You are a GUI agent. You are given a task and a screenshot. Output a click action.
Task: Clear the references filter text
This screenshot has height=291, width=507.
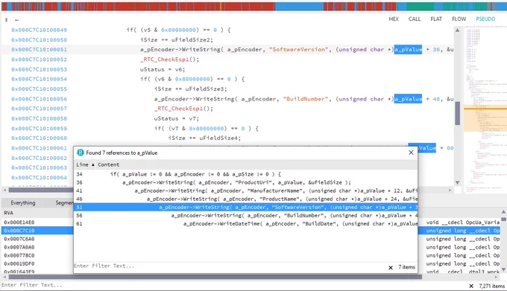[391, 267]
